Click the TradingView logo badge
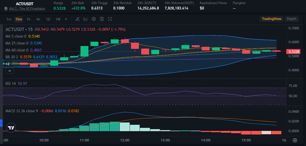306x146 pixels. (11, 128)
